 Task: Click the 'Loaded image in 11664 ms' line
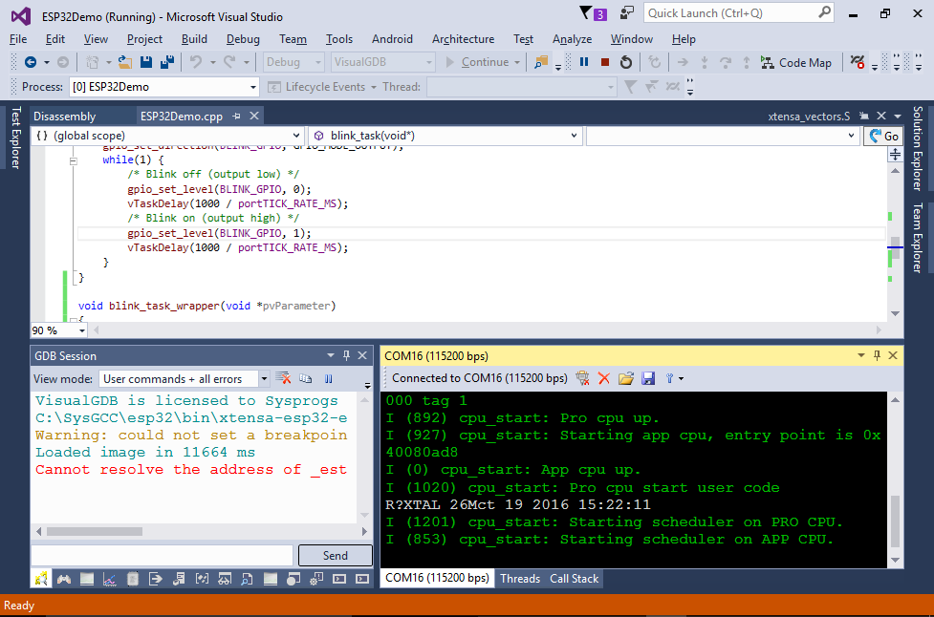[x=145, y=452]
